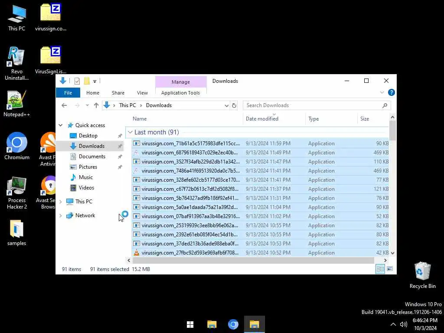Open the Home ribbon tab
The image size is (444, 333).
(x=93, y=93)
